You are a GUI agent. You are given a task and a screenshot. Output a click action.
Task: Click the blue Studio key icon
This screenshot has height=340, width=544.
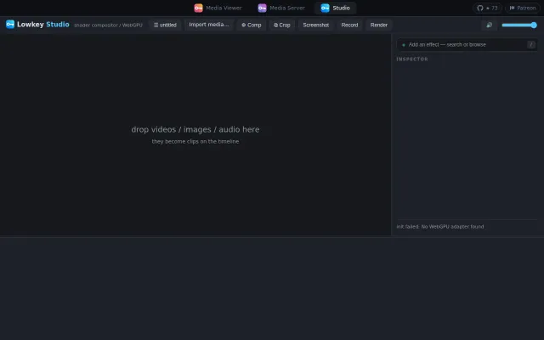click(x=325, y=8)
